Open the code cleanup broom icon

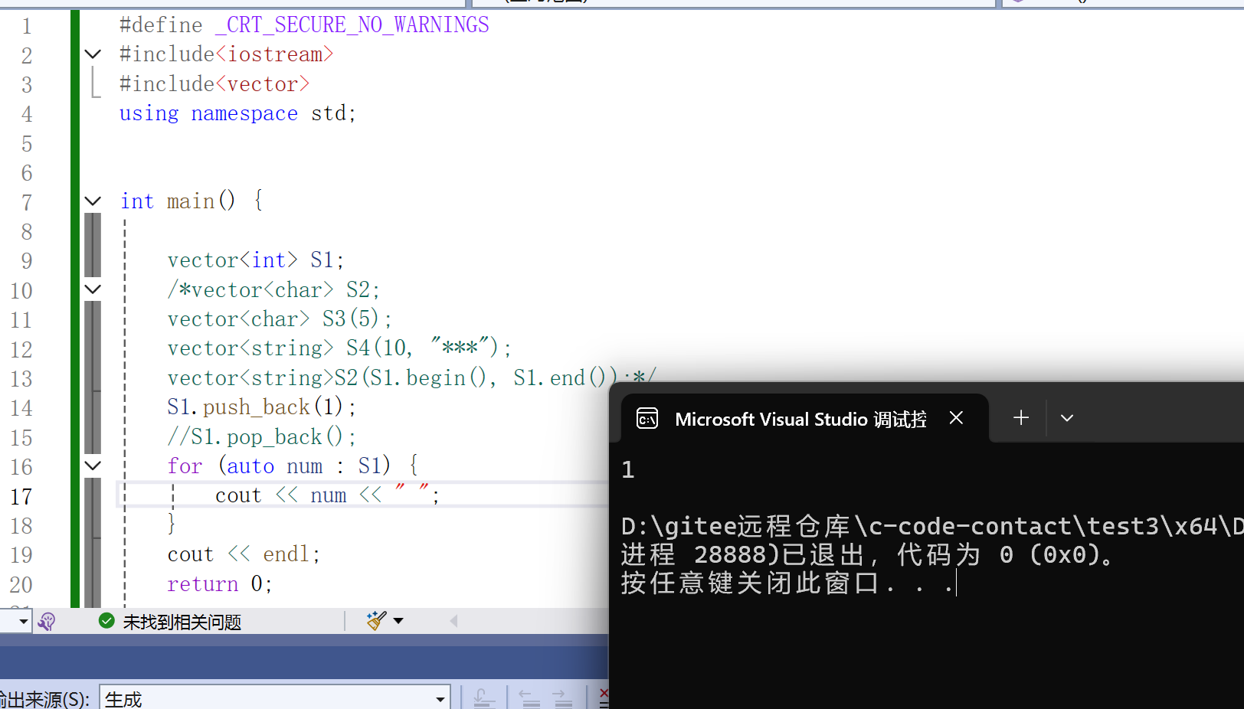coord(376,621)
